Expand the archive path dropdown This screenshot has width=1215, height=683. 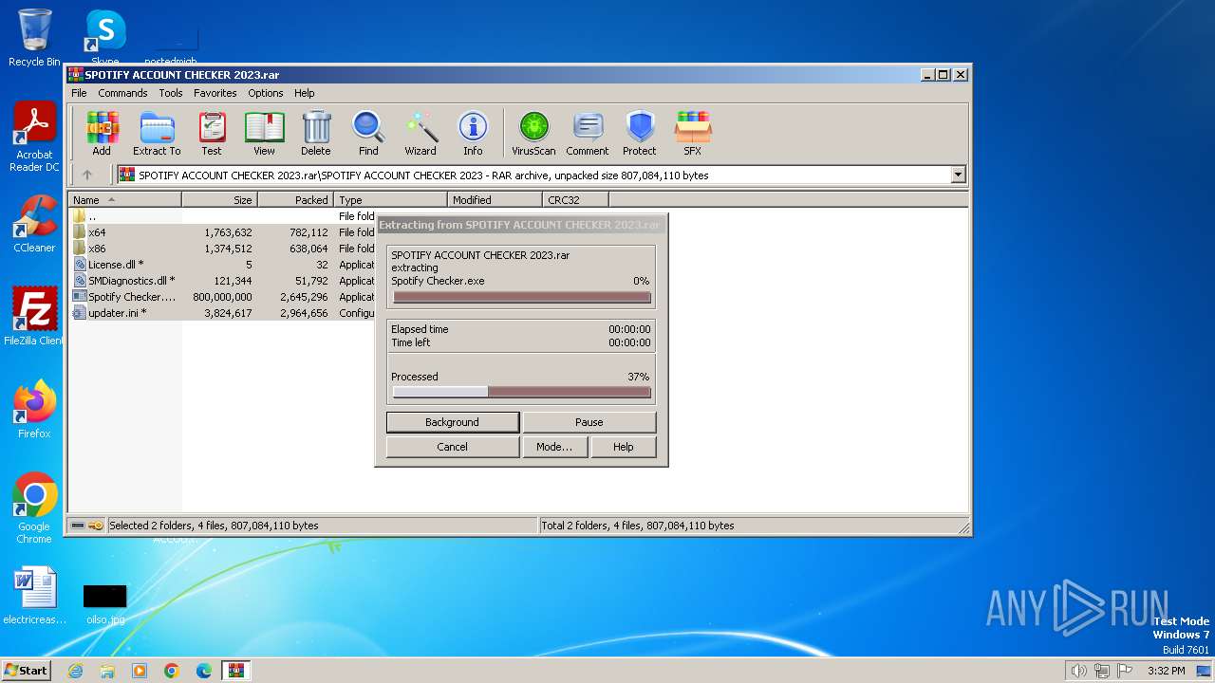tap(958, 175)
